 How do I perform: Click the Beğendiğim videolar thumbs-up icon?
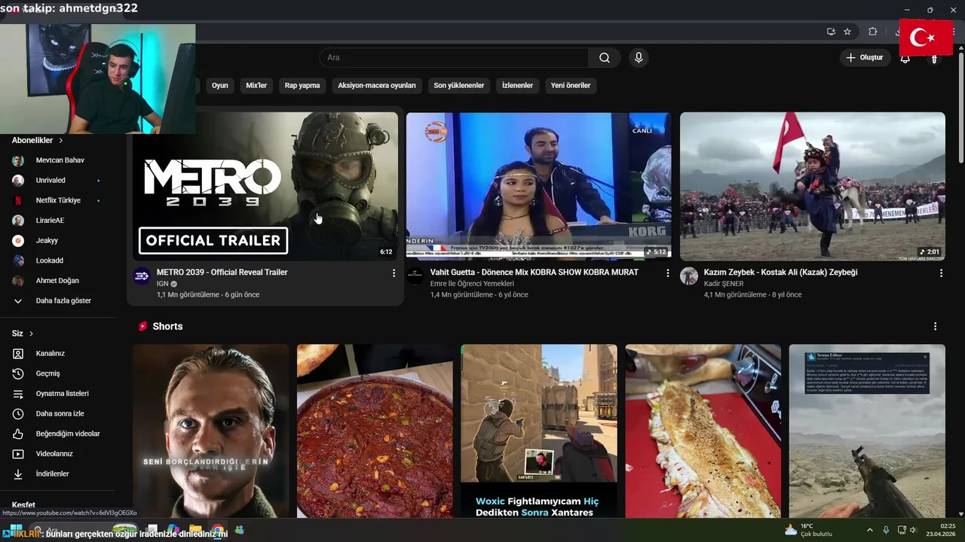point(18,434)
